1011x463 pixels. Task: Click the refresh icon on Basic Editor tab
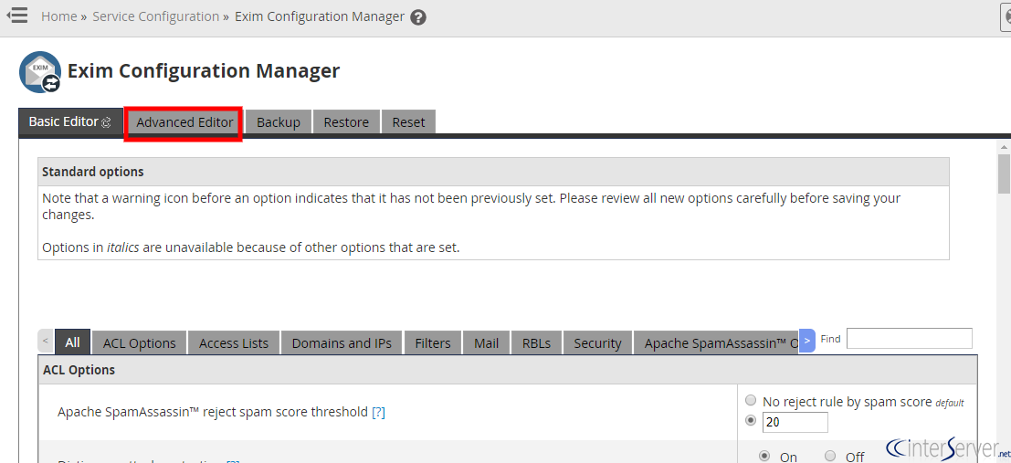[x=106, y=121]
